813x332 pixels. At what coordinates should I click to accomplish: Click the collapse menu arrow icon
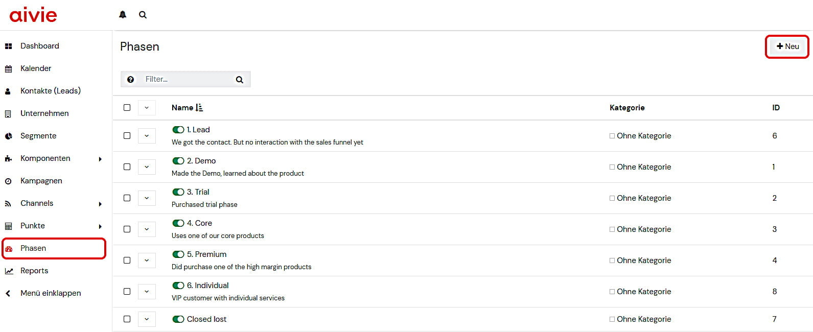pyautogui.click(x=8, y=293)
